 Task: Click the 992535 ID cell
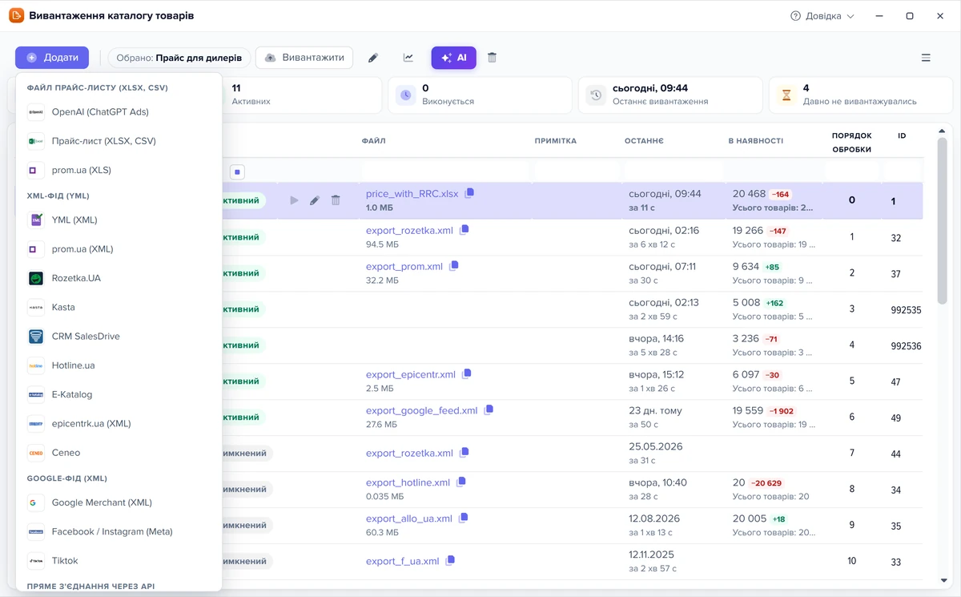coord(906,310)
